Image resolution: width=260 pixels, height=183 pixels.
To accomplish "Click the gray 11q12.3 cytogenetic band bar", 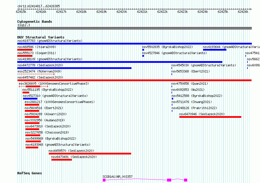I will [134, 28].
